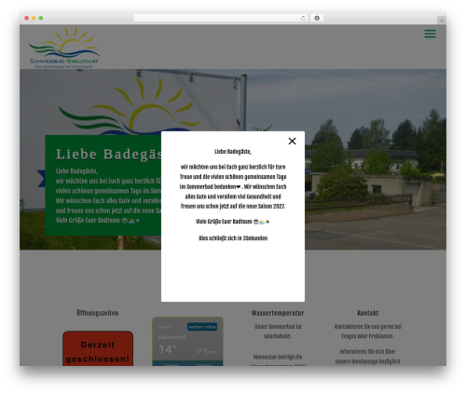Click 'Viele Grüße Euer Badteam' in popup
Viewport: 466px width, 394px height.
pos(224,222)
